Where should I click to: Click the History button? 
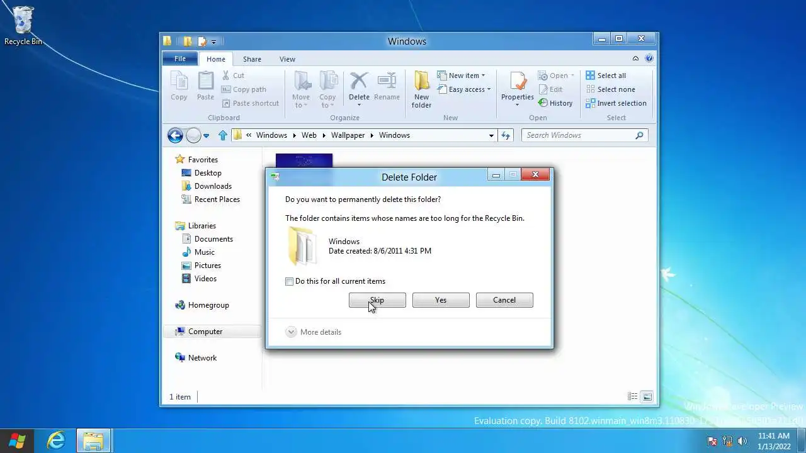coord(555,103)
